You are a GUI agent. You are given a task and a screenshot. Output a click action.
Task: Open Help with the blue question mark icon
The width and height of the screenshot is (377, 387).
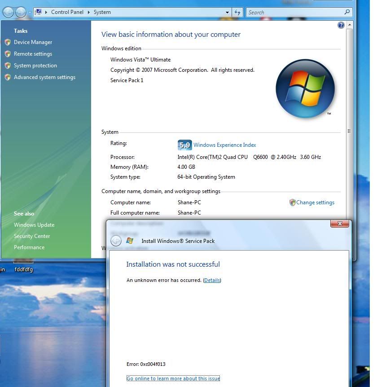click(x=341, y=25)
